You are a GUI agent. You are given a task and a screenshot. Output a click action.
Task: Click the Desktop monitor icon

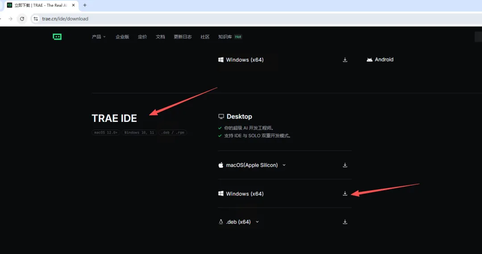tap(221, 117)
